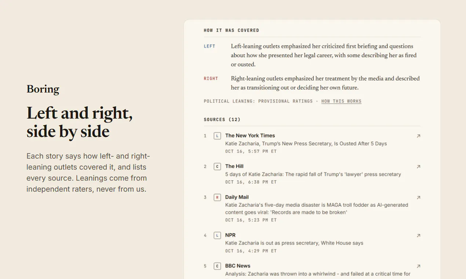Click the 'Boring' brand name
Viewport: 466px width, 279px height.
coord(43,89)
